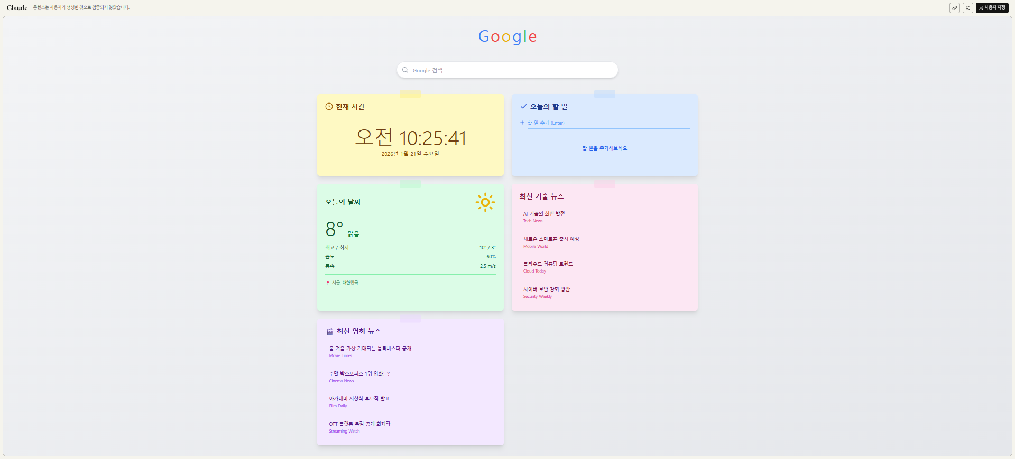Focus the Google 검색 search box
1015x459 pixels.
click(x=508, y=70)
